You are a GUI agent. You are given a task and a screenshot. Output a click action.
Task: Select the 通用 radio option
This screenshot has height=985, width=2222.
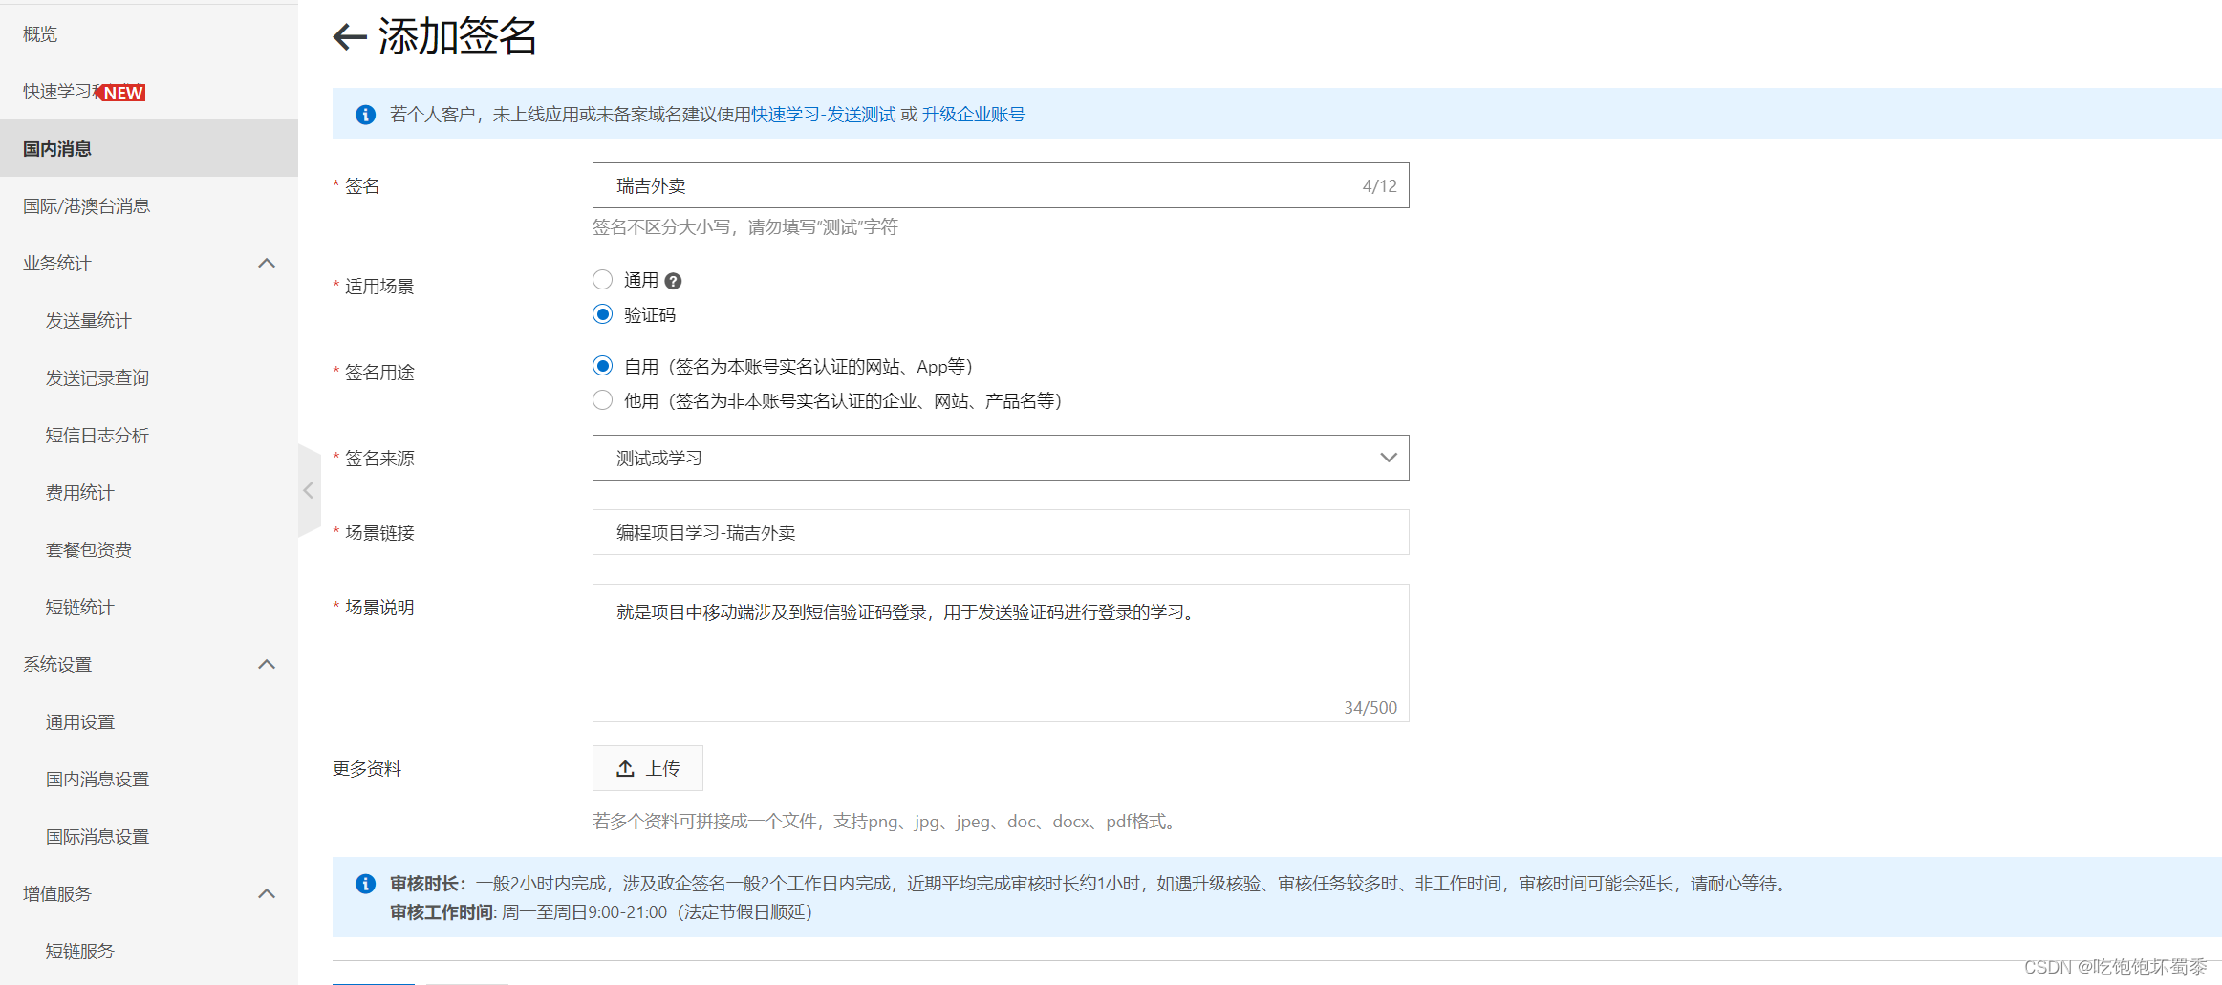[x=602, y=280]
